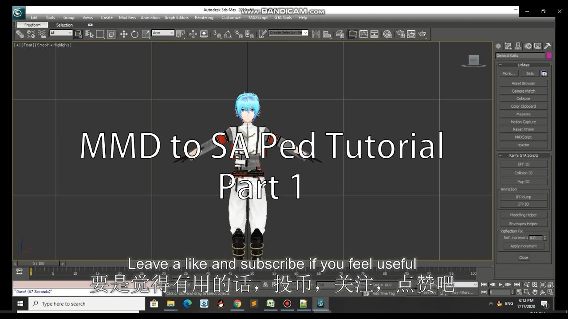
Task: Open the Edit menu
Action: click(x=34, y=18)
